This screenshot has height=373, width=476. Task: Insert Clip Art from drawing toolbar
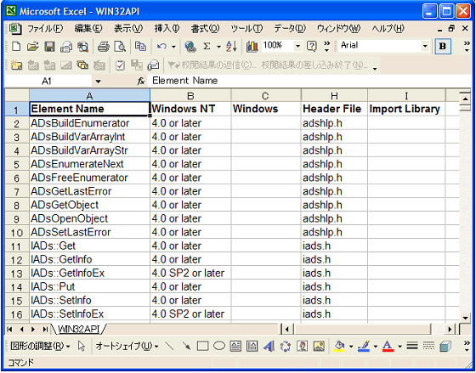coord(302,346)
